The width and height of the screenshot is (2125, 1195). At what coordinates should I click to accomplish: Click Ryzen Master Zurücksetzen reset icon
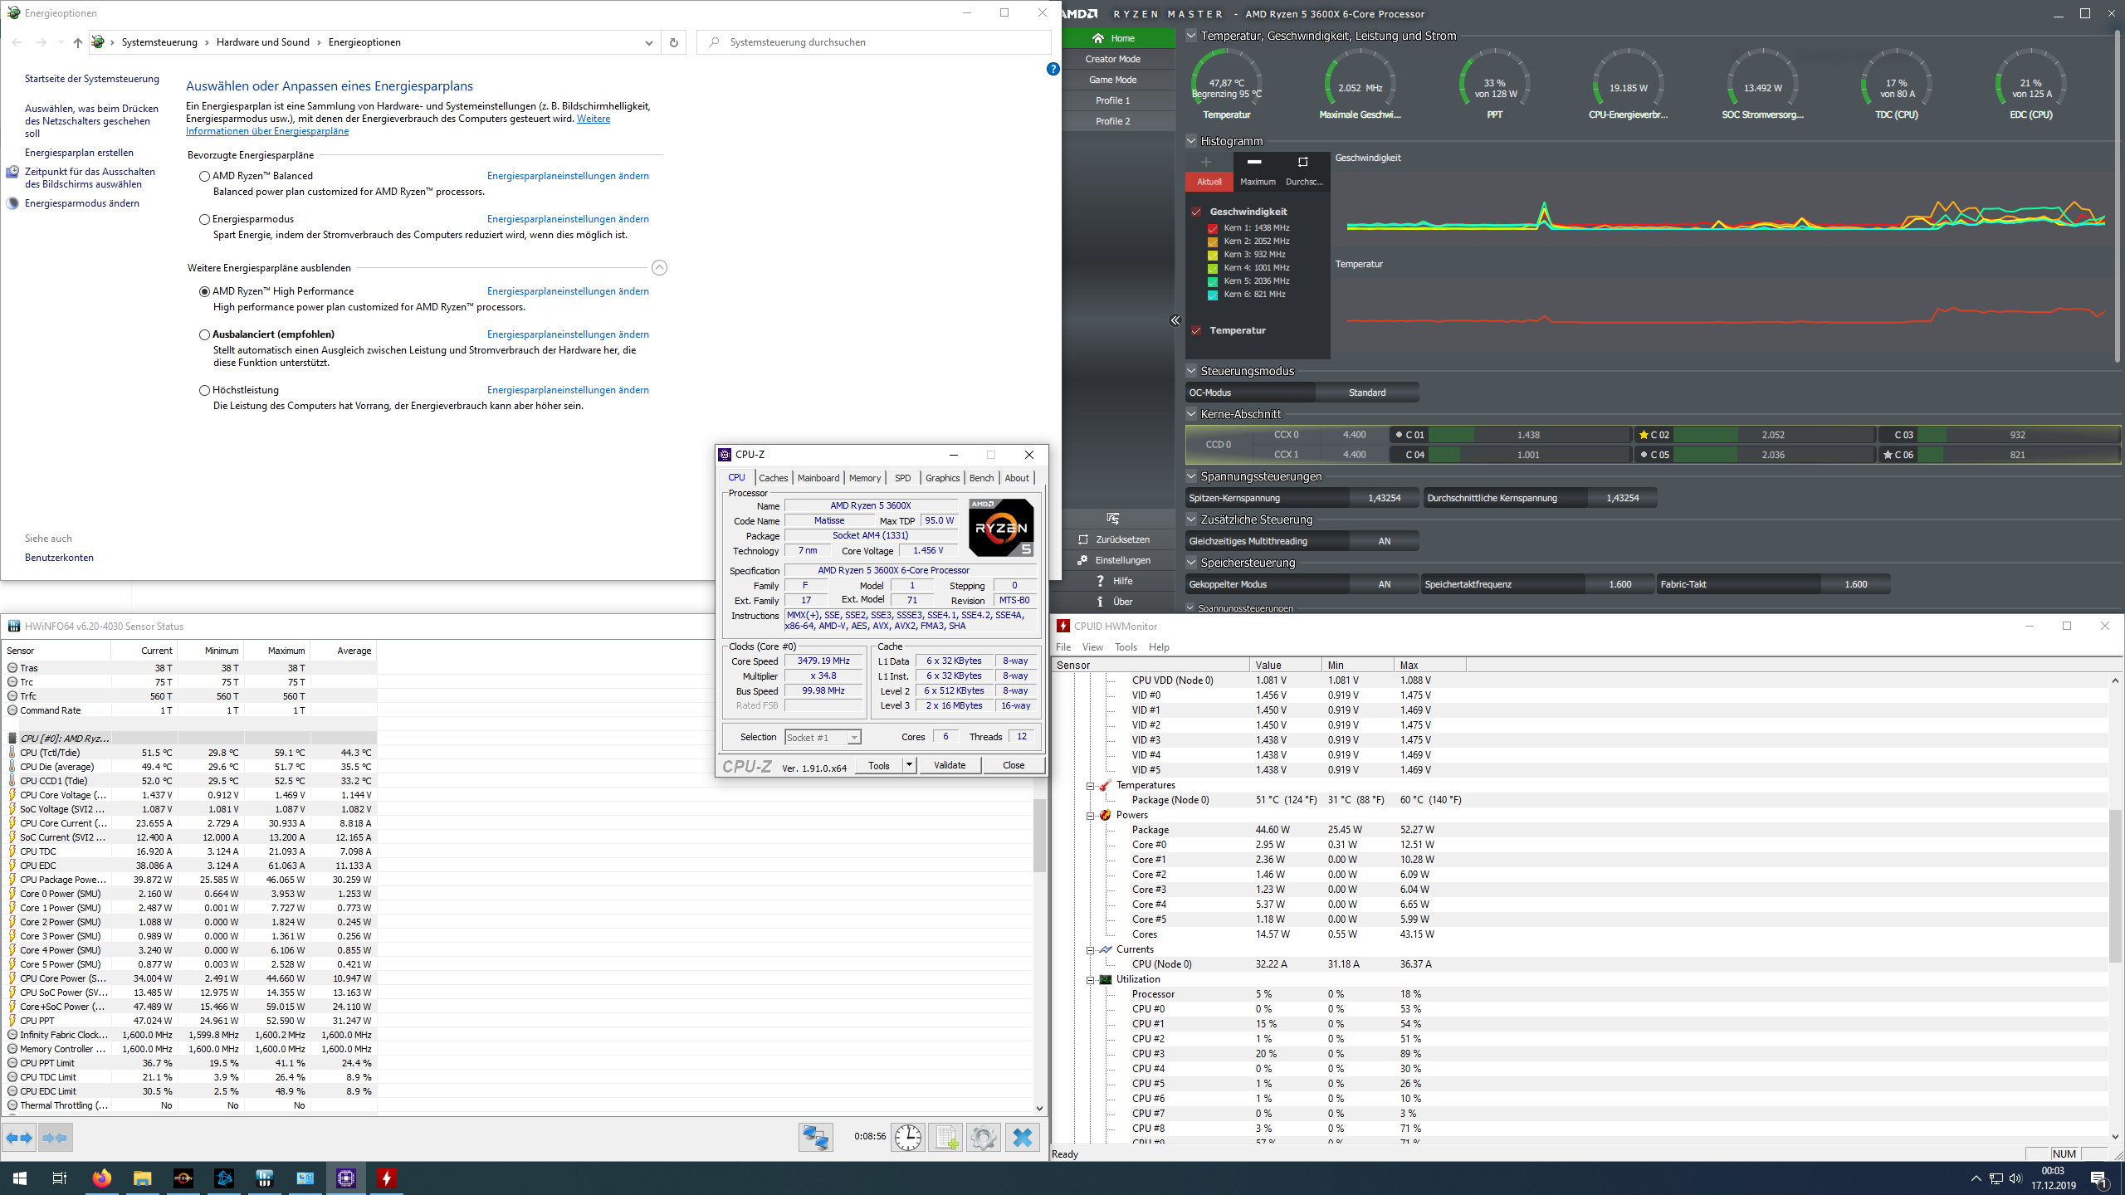tap(1083, 539)
